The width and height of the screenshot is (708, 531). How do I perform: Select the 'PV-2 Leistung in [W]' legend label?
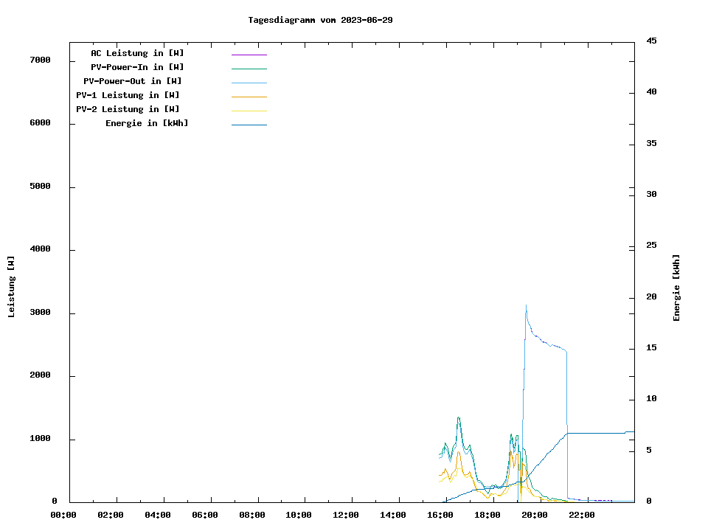click(x=128, y=109)
